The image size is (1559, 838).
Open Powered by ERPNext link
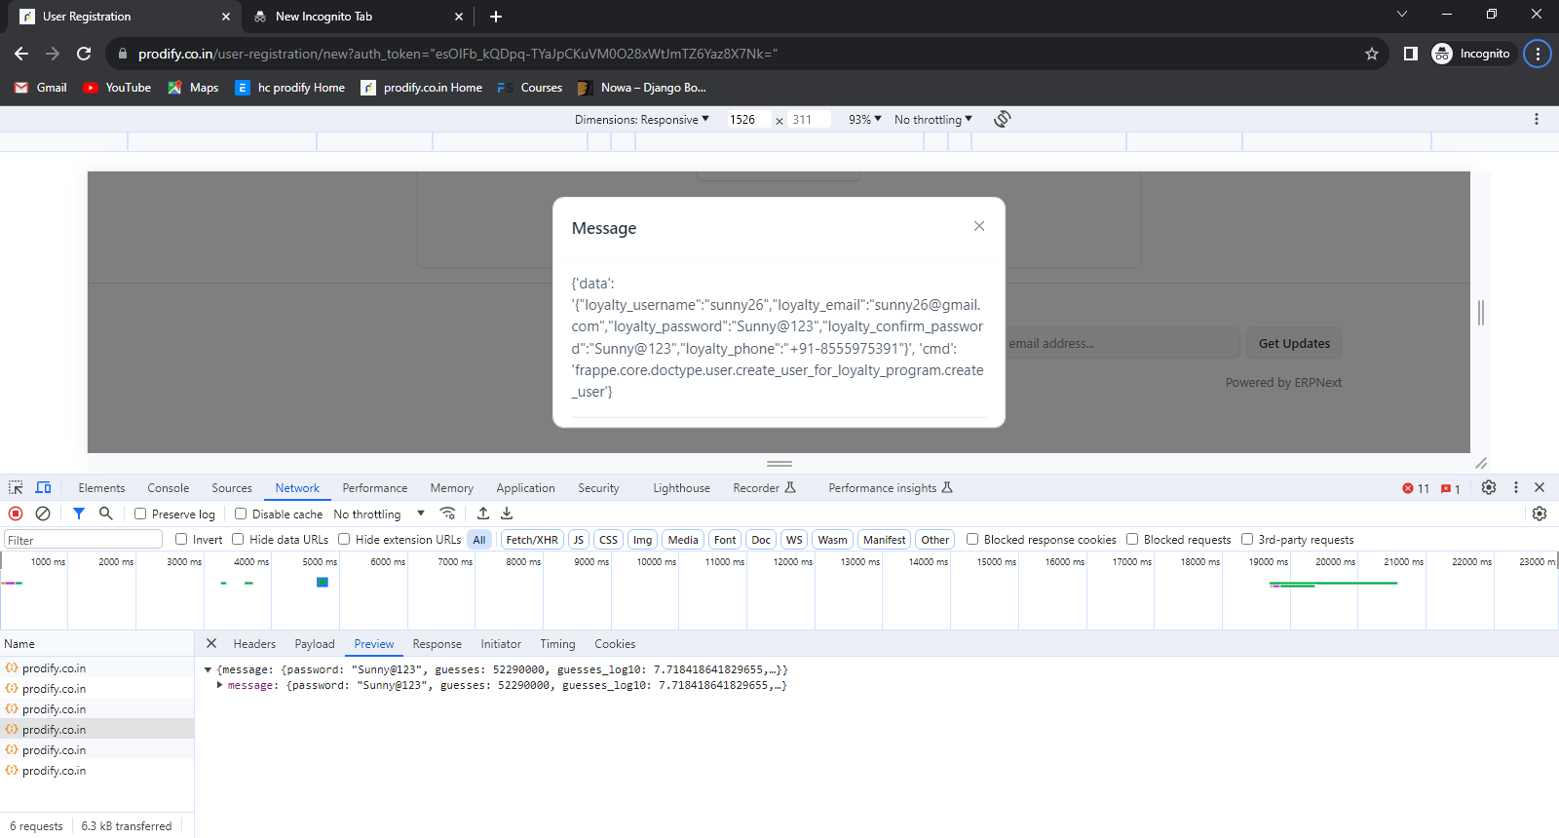(x=1283, y=382)
